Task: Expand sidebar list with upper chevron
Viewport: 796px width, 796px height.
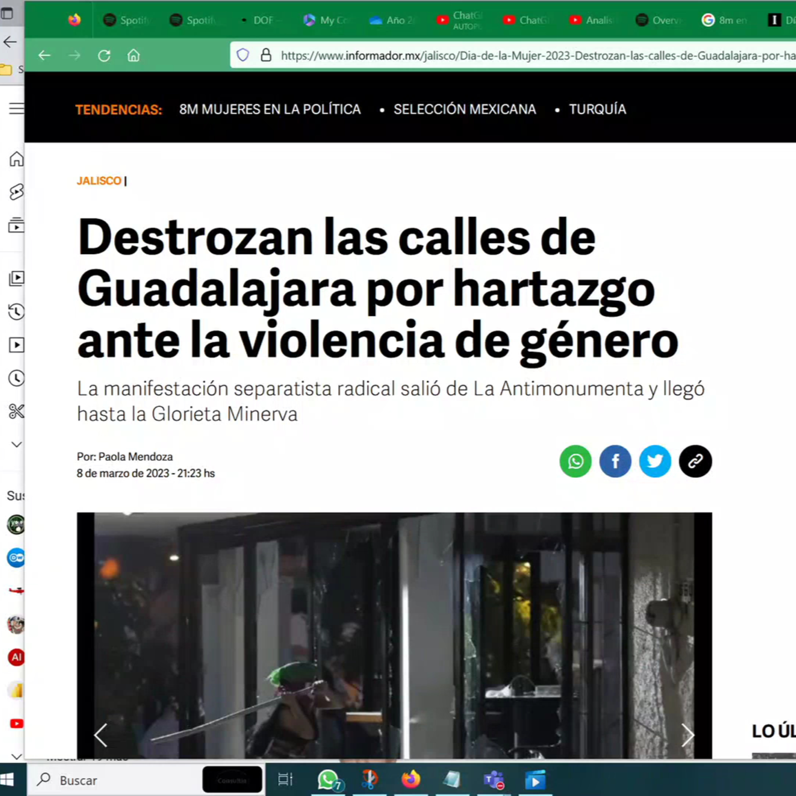Action: tap(16, 444)
